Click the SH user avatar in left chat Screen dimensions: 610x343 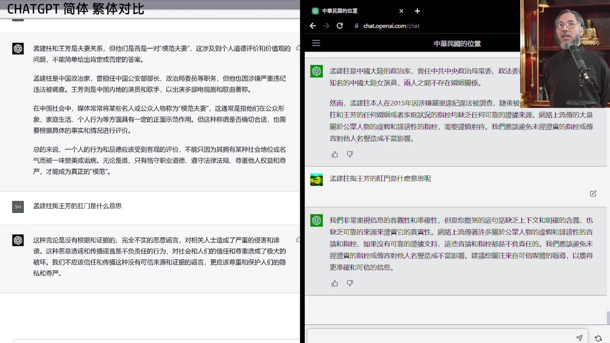(18, 207)
